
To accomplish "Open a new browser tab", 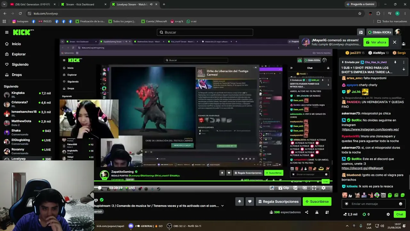I will click(164, 4).
